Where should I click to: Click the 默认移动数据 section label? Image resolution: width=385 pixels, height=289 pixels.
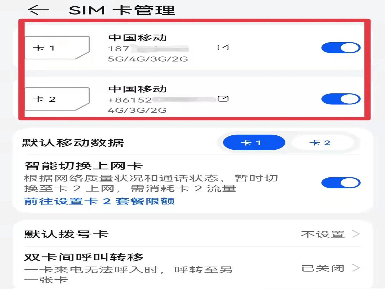[x=72, y=142]
